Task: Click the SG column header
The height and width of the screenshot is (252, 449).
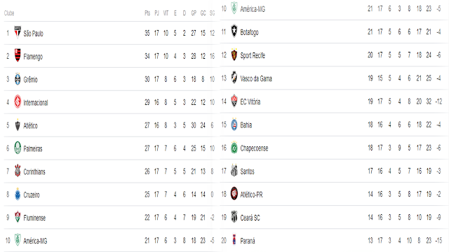Action: (212, 13)
